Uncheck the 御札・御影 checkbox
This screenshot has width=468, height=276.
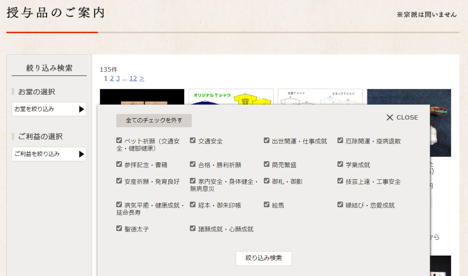[267, 181]
